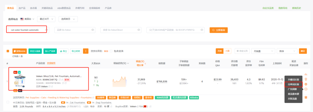Open external link icon next to ASIN B08NCDBT7Q

coord(62,80)
